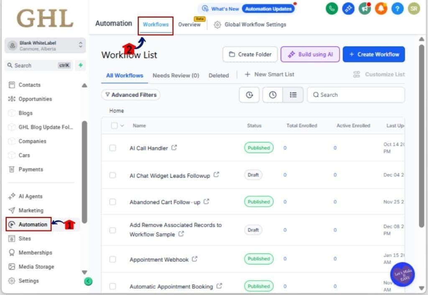
Task: Open Build using AI
Action: pos(310,54)
